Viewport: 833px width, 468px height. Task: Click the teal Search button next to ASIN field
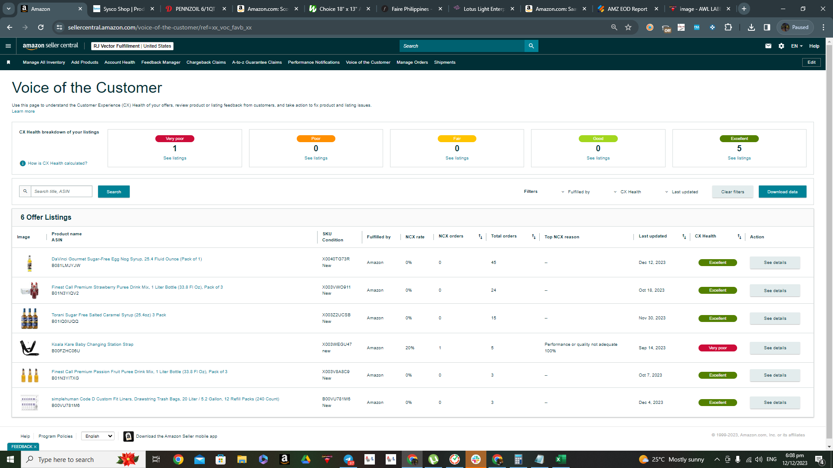pyautogui.click(x=114, y=192)
